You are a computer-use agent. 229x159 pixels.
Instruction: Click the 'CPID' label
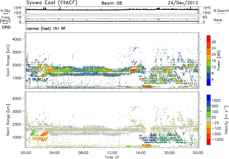tap(6, 27)
